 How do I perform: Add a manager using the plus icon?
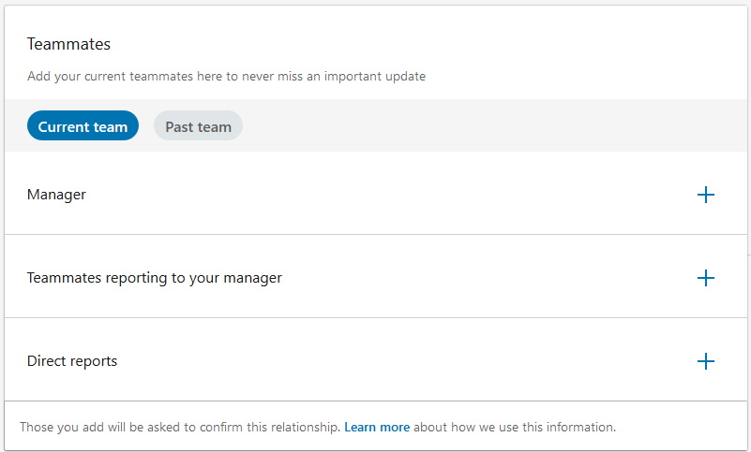[705, 195]
